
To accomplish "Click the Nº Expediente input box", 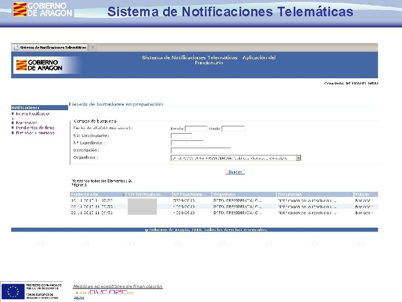I will 187,143.
